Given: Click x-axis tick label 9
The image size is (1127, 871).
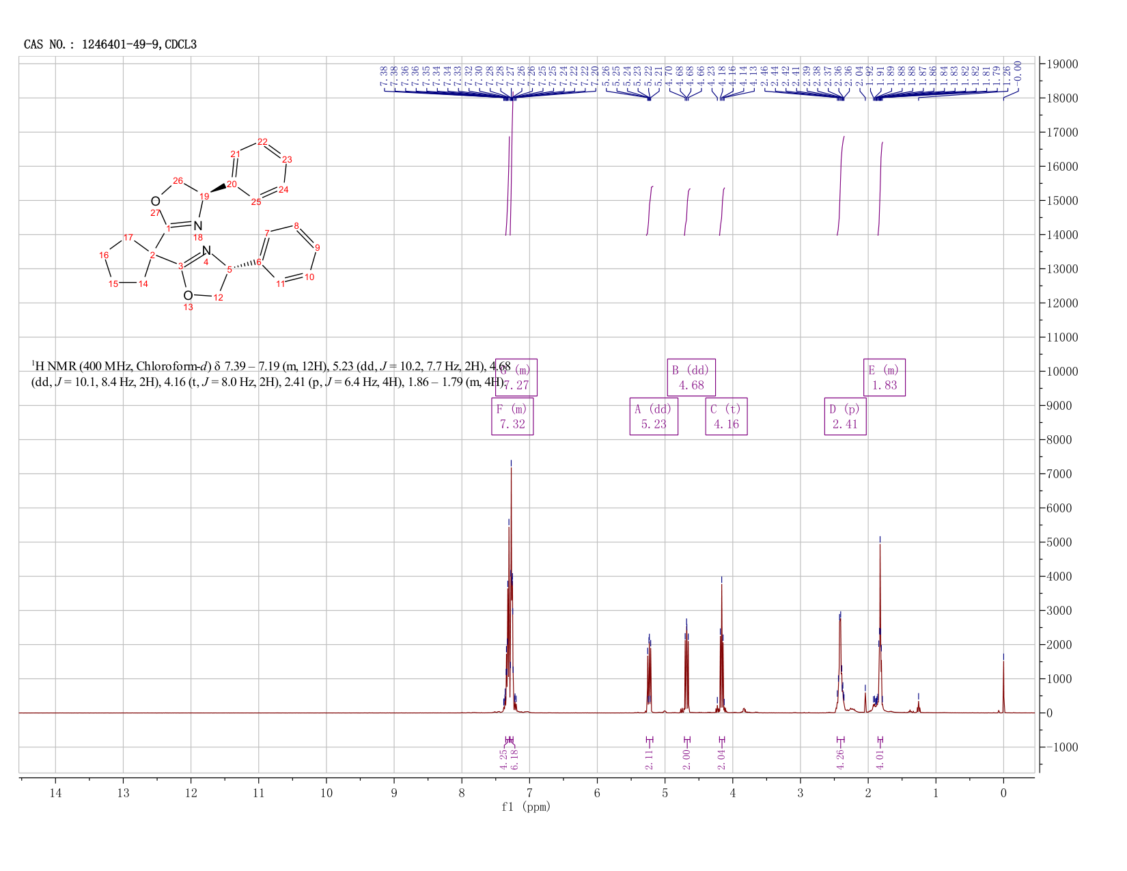Looking at the screenshot, I should point(394,792).
